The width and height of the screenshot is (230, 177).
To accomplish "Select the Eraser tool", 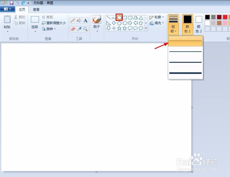I will (x=72, y=29).
